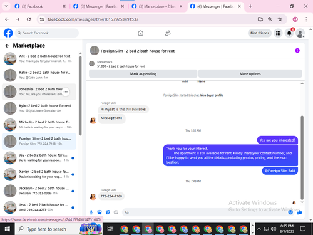This screenshot has height=235, width=313.
Task: Switch to the (3) Messenger tab
Action: (x=98, y=6)
